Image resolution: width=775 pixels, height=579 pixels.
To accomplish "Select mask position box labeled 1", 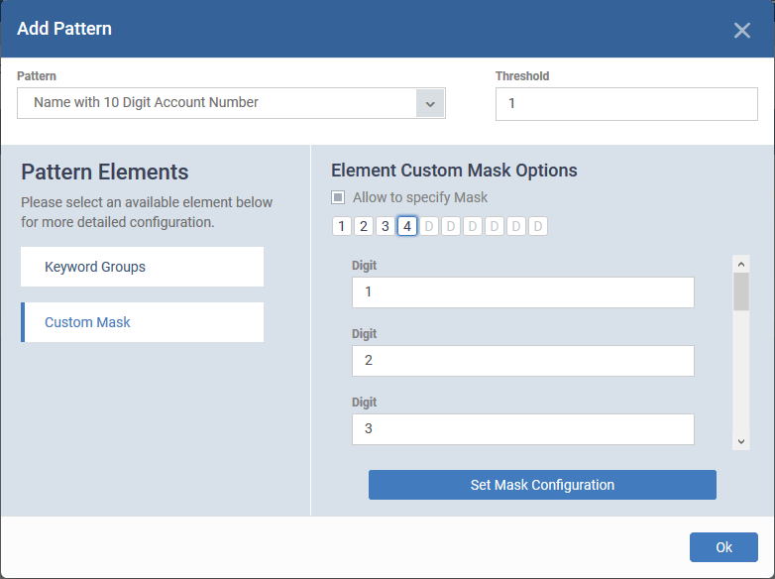I will pyautogui.click(x=342, y=226).
